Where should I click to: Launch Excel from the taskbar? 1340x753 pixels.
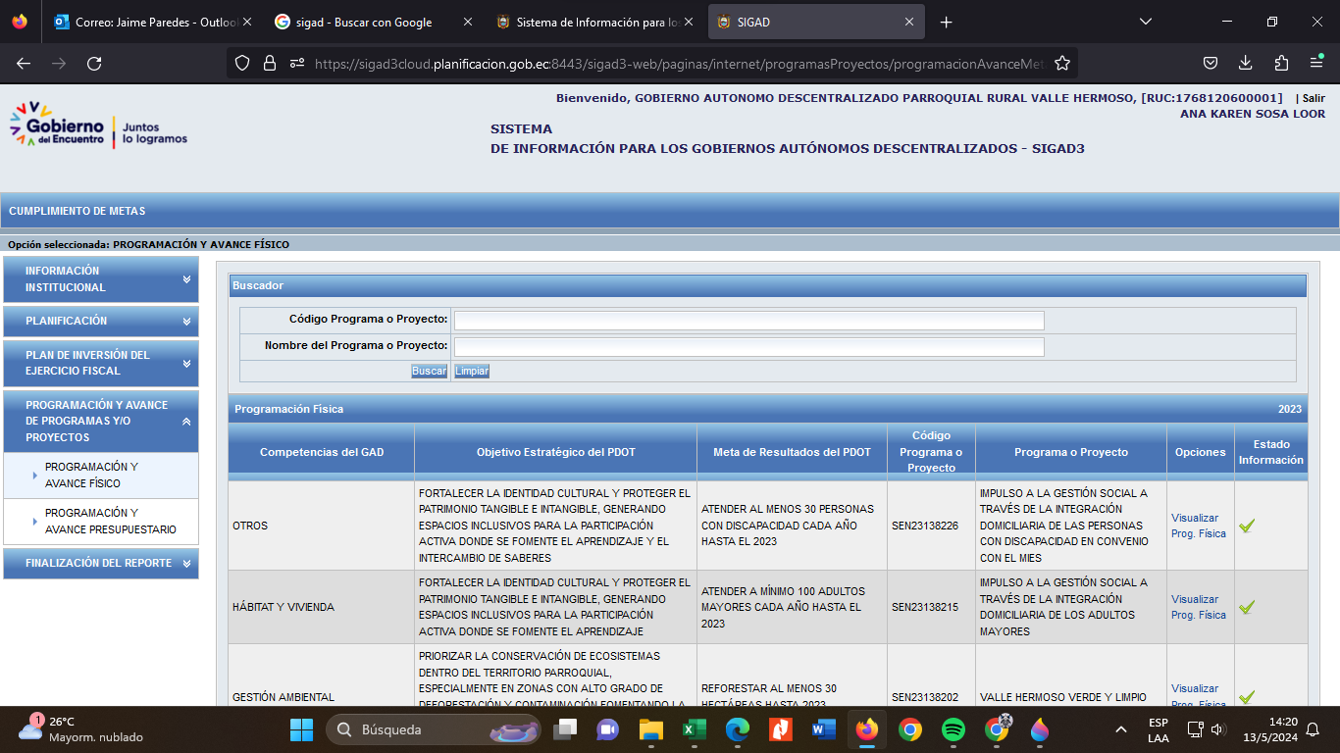tap(695, 729)
